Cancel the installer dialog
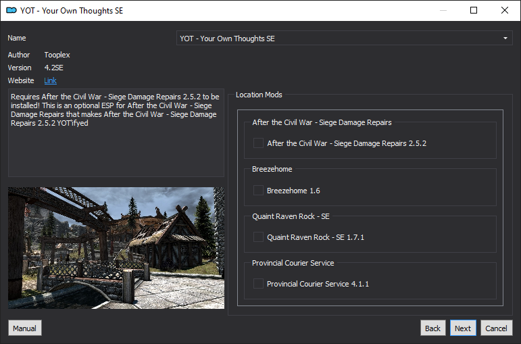 496,328
